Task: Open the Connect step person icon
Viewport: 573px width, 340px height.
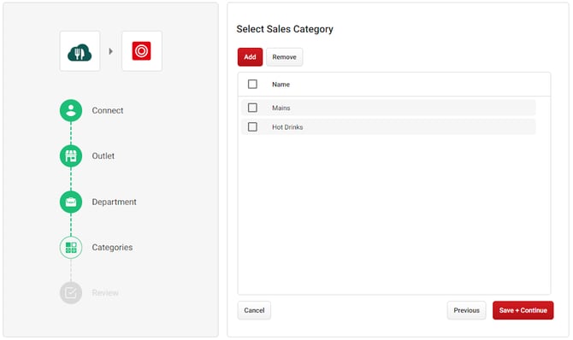Action: point(71,110)
